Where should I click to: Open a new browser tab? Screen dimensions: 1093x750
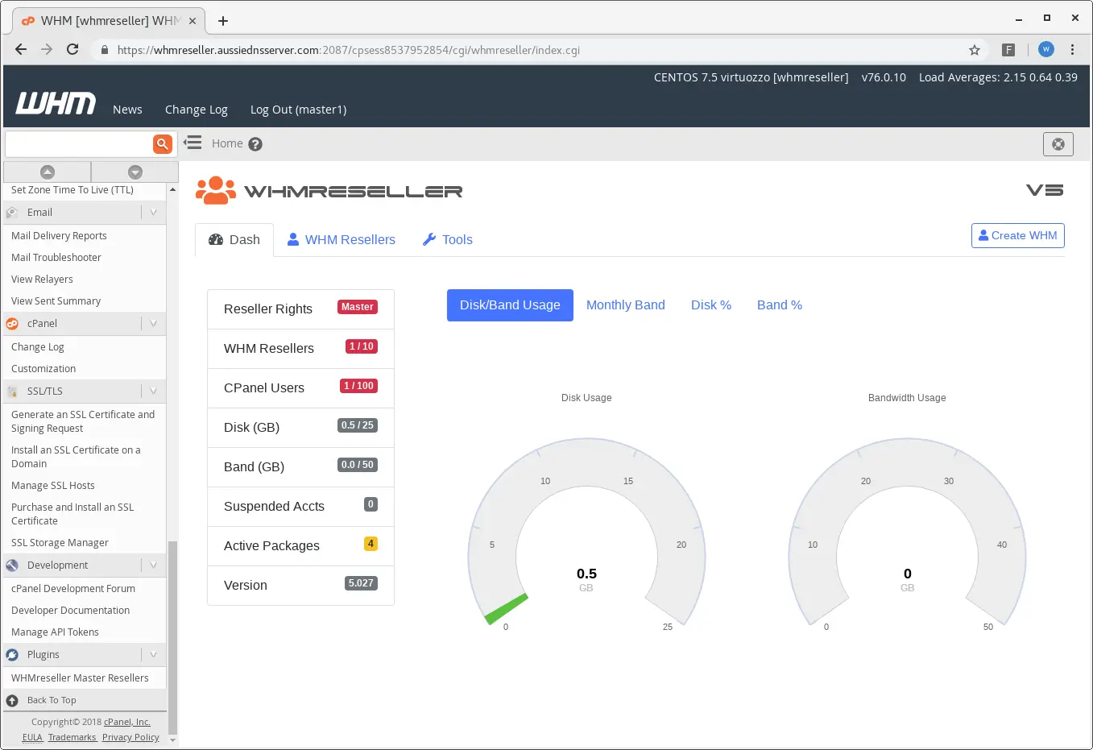click(223, 21)
